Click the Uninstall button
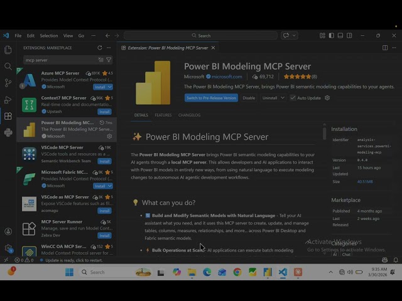This screenshot has height=301, width=402. click(x=269, y=98)
